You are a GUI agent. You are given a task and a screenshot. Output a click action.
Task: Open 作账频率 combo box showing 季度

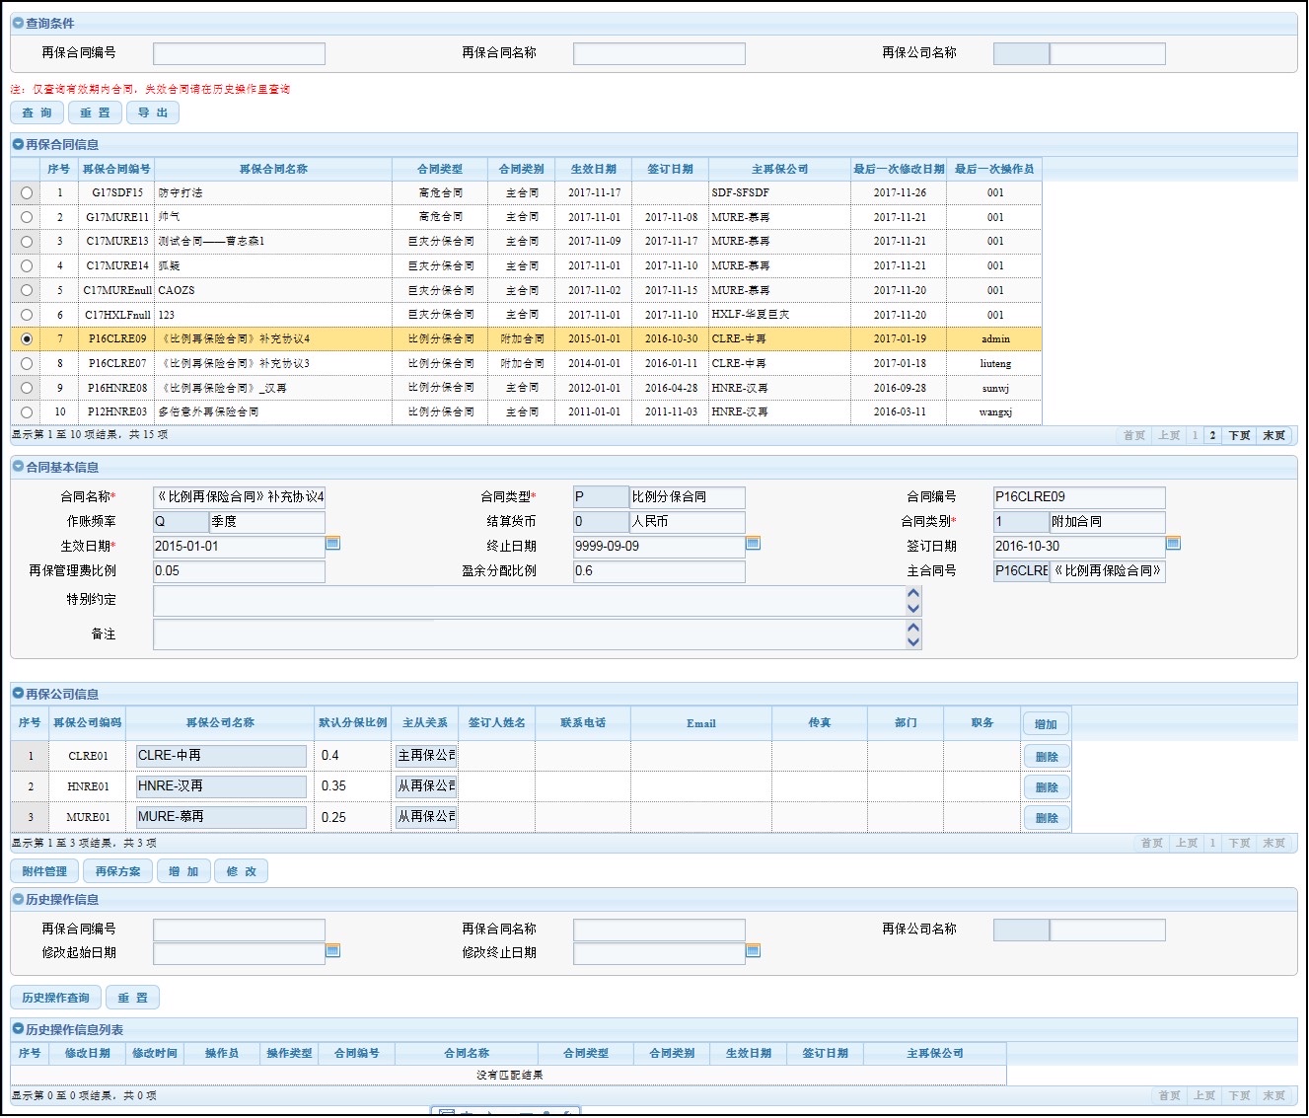(x=267, y=522)
